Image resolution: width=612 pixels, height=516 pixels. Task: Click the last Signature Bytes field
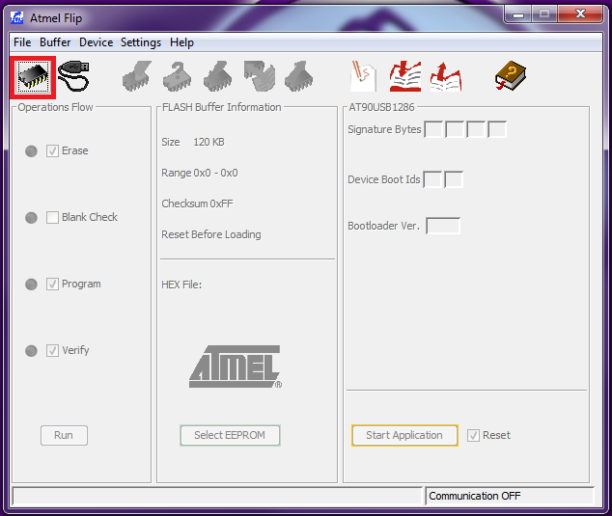(497, 129)
